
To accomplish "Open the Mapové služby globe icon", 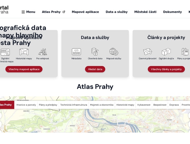I will click(114, 52).
